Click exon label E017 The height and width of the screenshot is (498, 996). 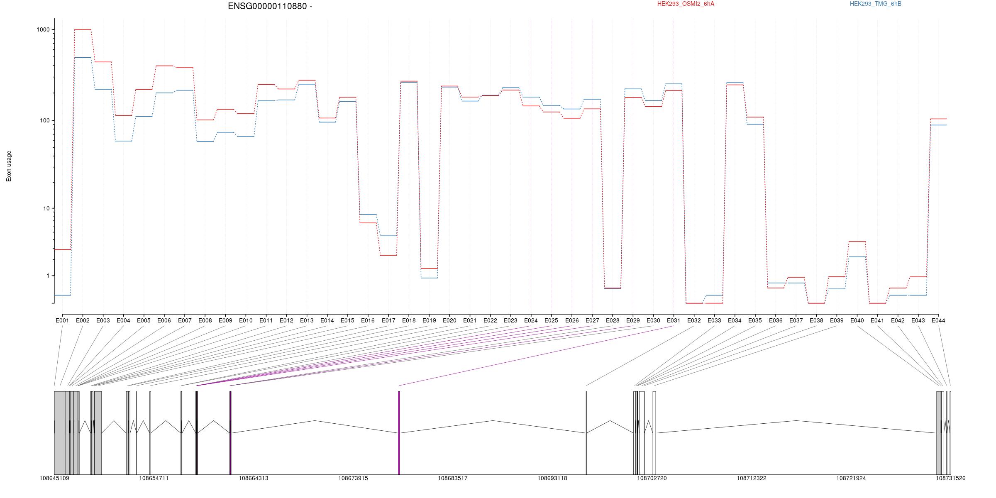click(x=388, y=320)
